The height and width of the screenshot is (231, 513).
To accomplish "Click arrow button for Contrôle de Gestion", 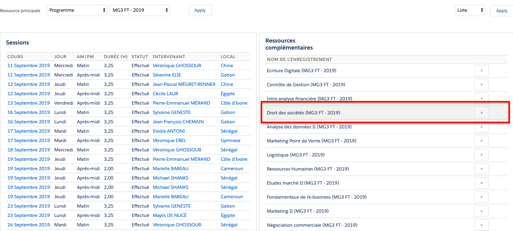I will pyautogui.click(x=481, y=85).
